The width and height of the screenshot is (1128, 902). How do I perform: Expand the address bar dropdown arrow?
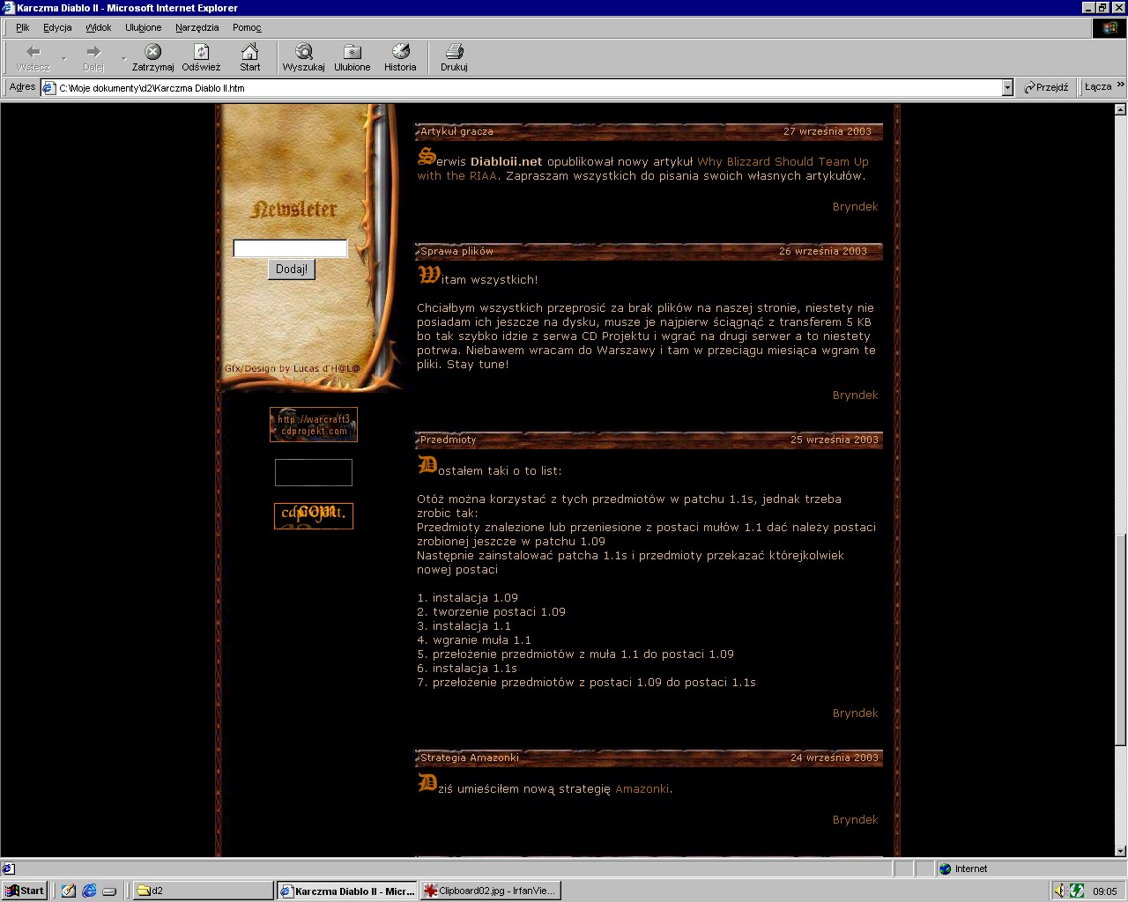click(1007, 87)
